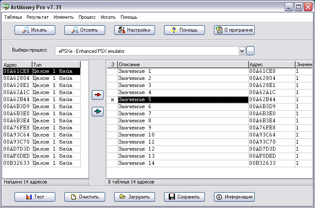315x208 pixels.
Task: Click the Значение column header
Action: [x=304, y=64]
